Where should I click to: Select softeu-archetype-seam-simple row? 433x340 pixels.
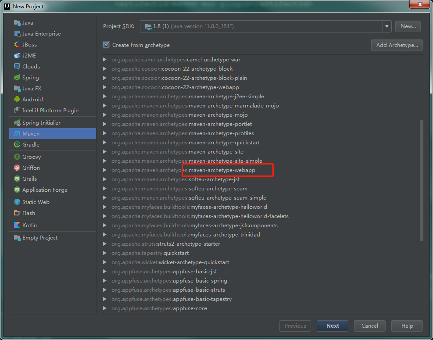pos(189,198)
